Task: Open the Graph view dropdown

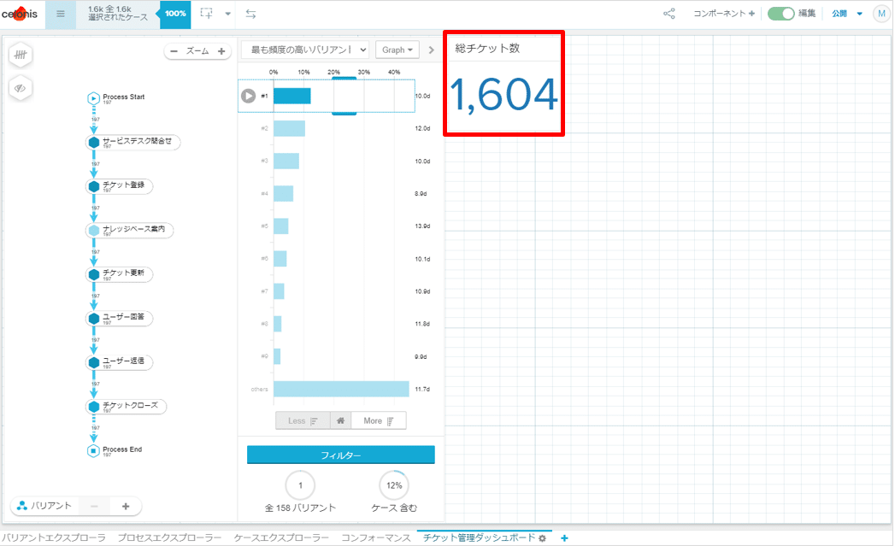Action: click(x=397, y=50)
